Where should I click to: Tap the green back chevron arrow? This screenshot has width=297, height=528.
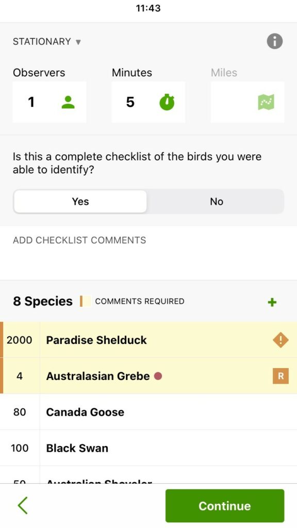point(23,505)
